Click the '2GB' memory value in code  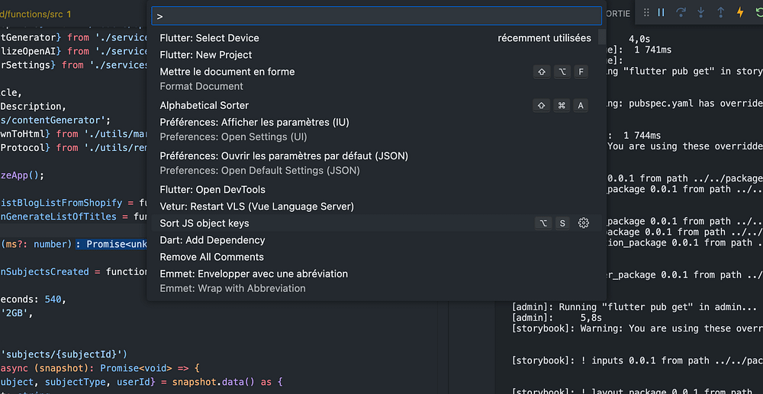click(16, 313)
